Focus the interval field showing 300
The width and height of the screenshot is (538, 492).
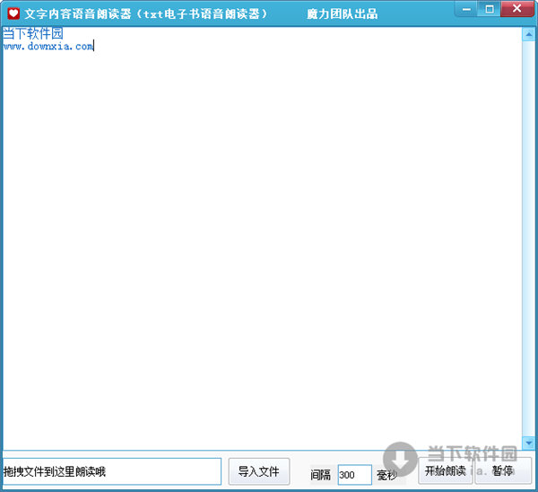(x=354, y=475)
